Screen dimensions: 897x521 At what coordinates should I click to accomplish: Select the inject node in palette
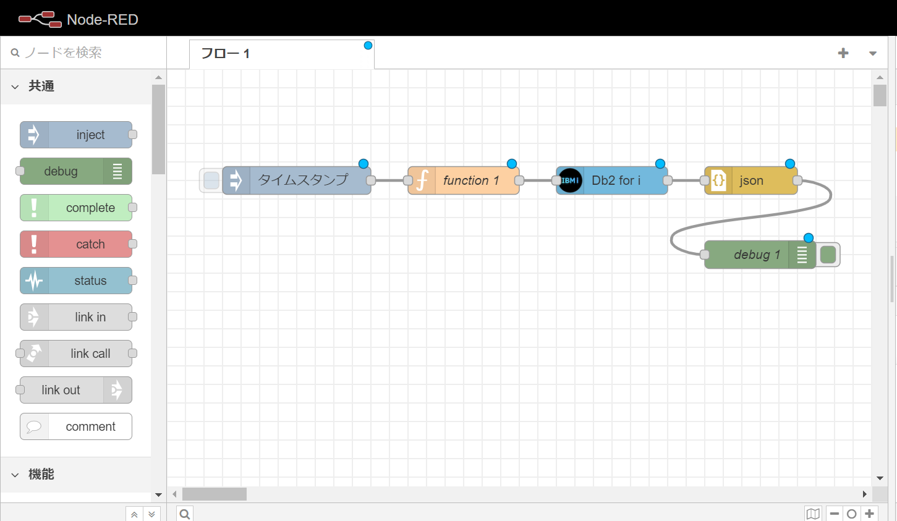76,135
